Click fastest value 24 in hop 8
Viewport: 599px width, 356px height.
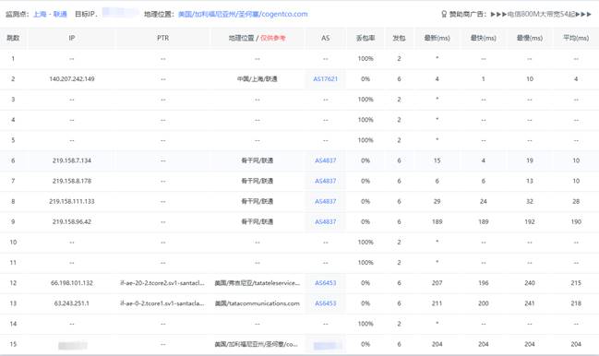(x=484, y=201)
